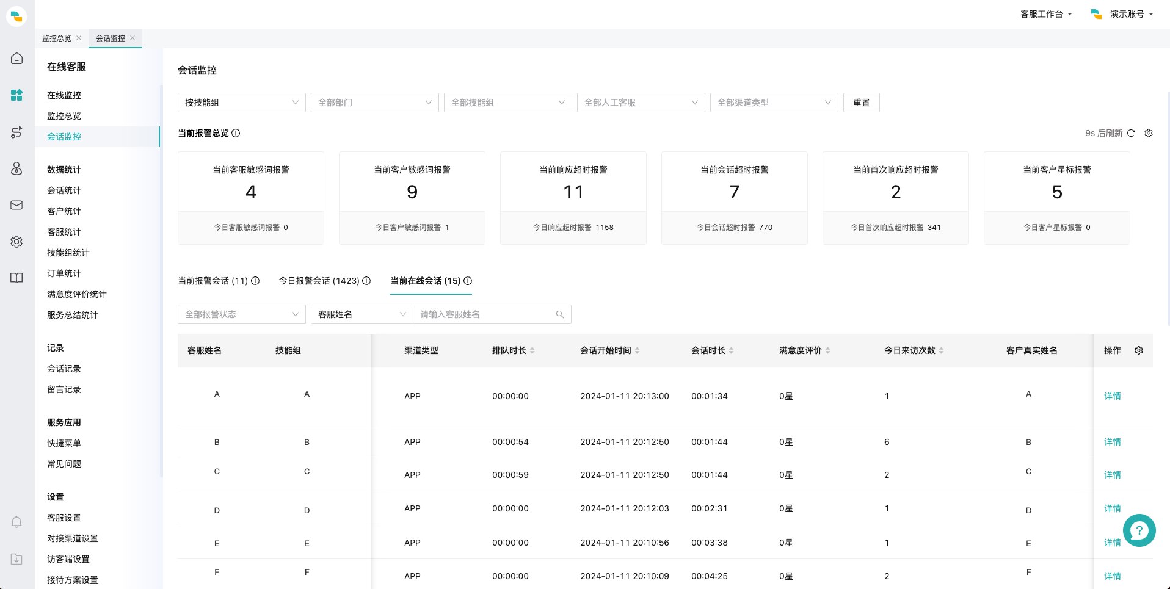The height and width of the screenshot is (589, 1170).
Task: Click the 重置 button
Action: point(862,103)
